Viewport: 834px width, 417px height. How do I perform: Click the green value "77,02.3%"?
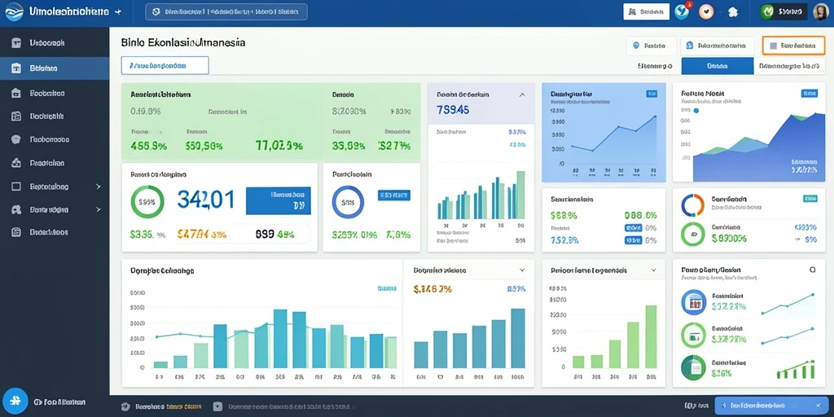279,145
